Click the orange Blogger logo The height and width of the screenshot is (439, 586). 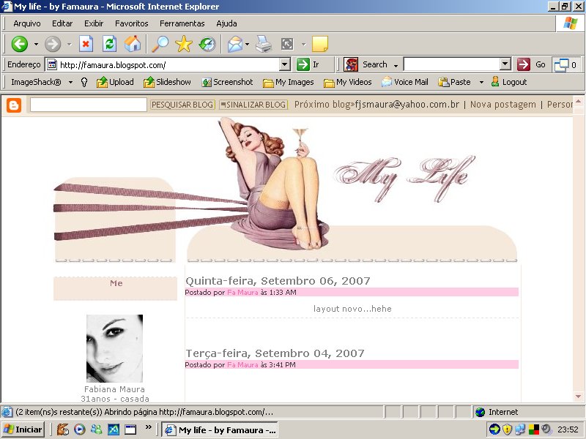[x=14, y=105]
